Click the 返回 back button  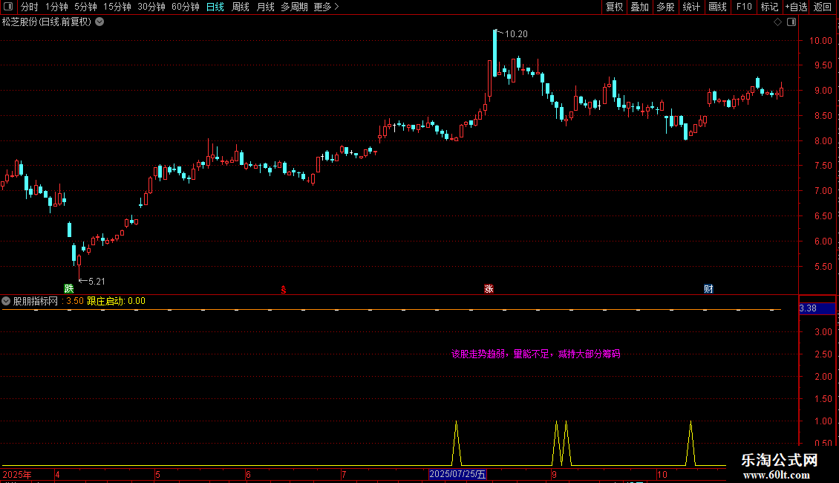coord(823,7)
